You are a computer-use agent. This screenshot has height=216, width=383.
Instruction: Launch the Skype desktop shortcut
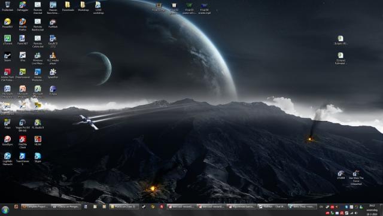38,157
